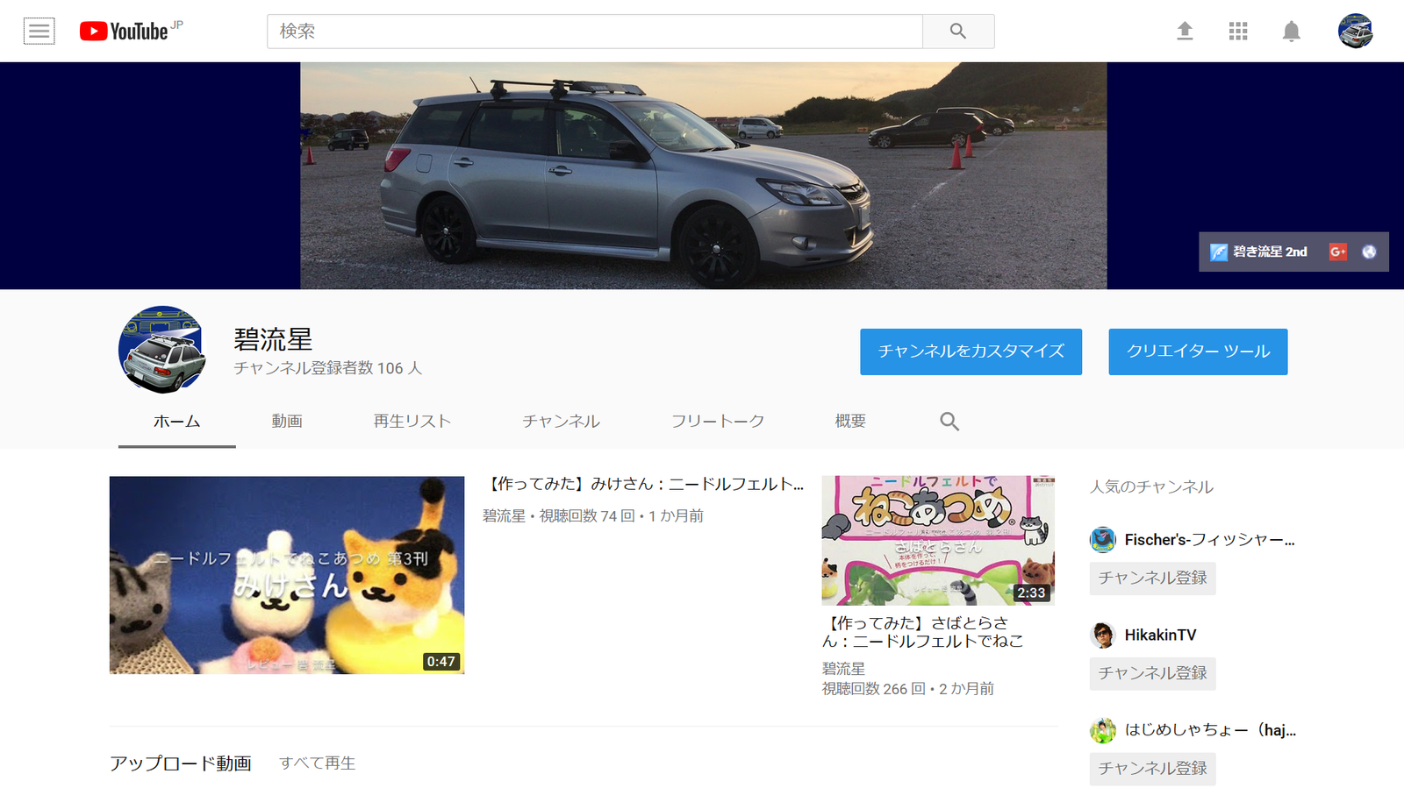Subscribe to HikakinTV channel
The width and height of the screenshot is (1404, 788).
(x=1152, y=673)
